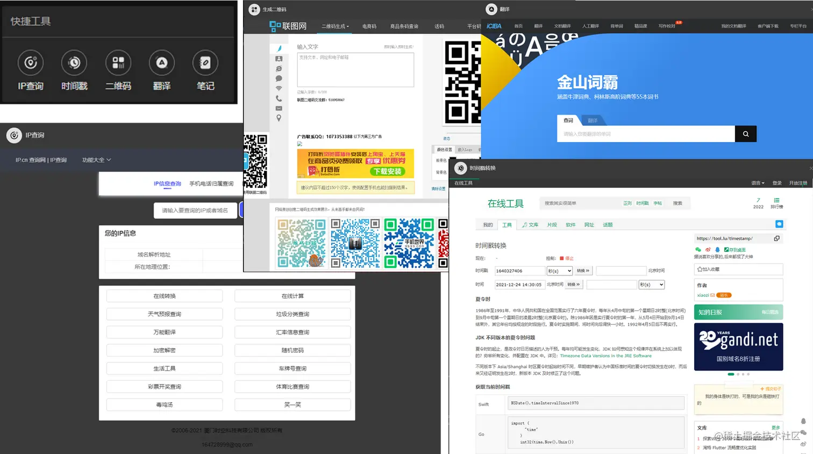Select the web URL QR type icon
Screen dimensions: 813x454
[x=279, y=69]
